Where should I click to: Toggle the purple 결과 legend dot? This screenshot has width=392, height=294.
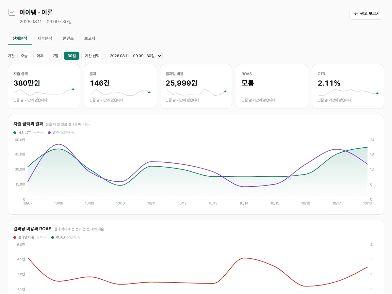point(49,132)
